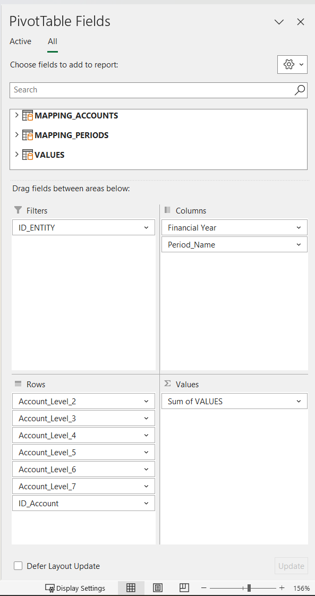Click into the field Search box
The width and height of the screenshot is (315, 596).
click(x=152, y=90)
